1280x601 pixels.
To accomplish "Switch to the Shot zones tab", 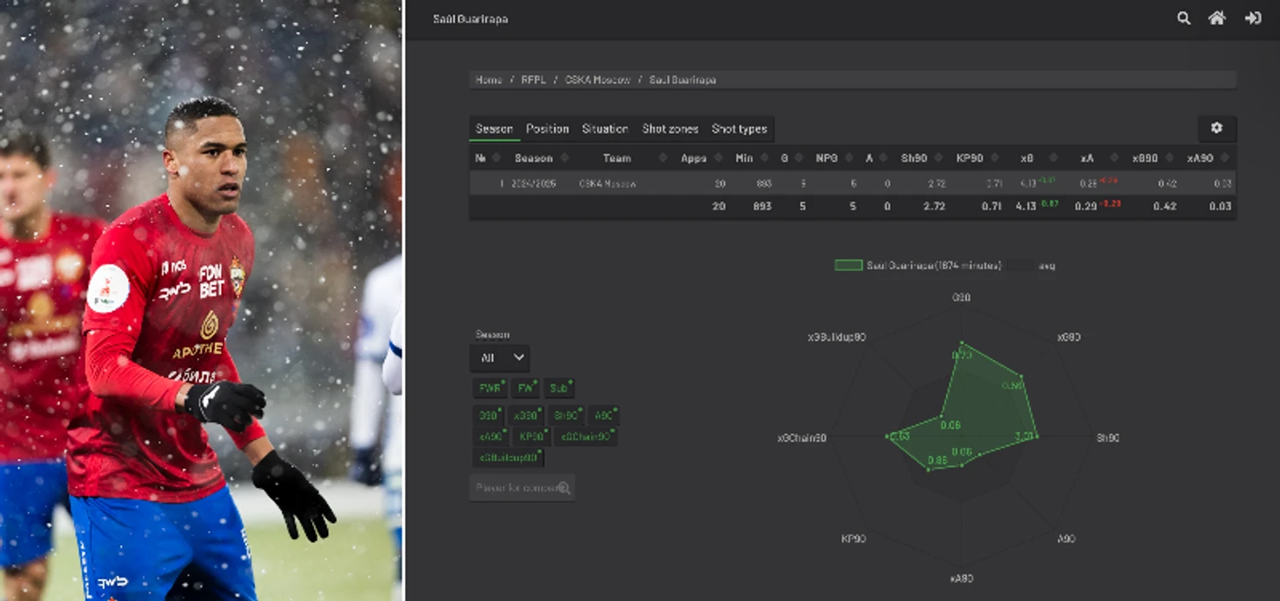I will point(670,129).
